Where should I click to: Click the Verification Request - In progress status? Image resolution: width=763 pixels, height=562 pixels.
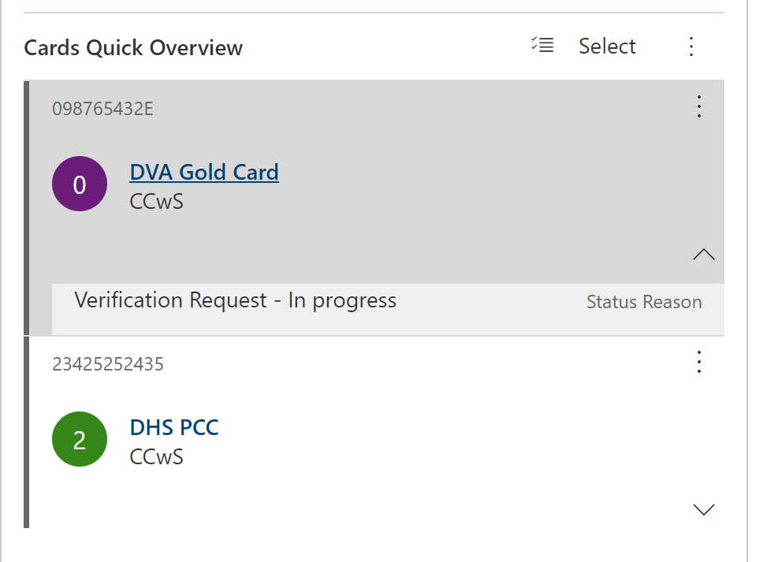235,300
